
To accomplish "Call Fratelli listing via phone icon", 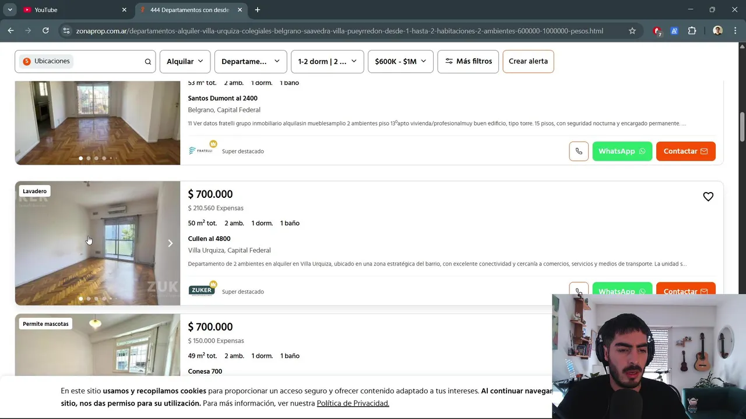I will pos(579,151).
